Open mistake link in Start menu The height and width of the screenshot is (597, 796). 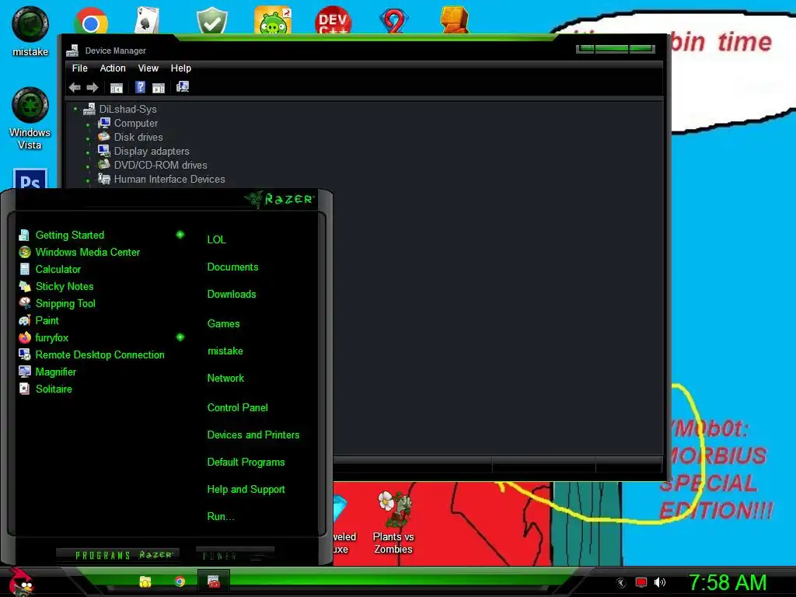[x=225, y=351]
